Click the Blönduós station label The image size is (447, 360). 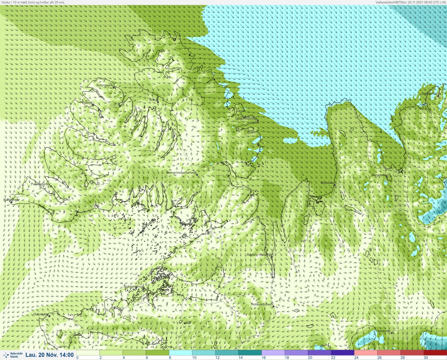coord(328,183)
